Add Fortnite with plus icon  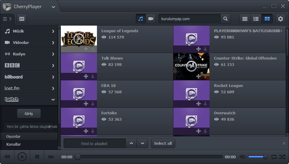[x=86, y=131]
